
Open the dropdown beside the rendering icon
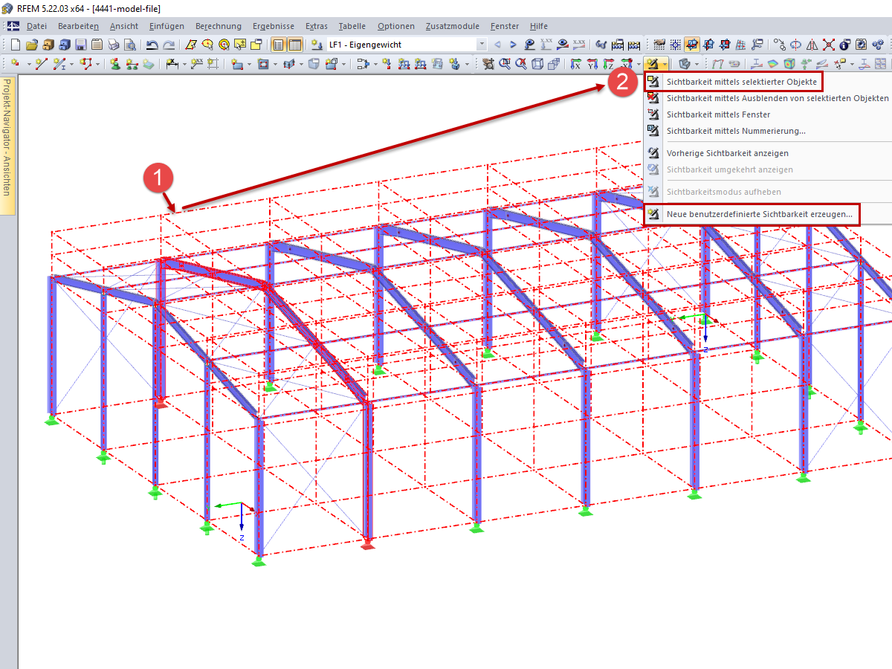coord(695,63)
